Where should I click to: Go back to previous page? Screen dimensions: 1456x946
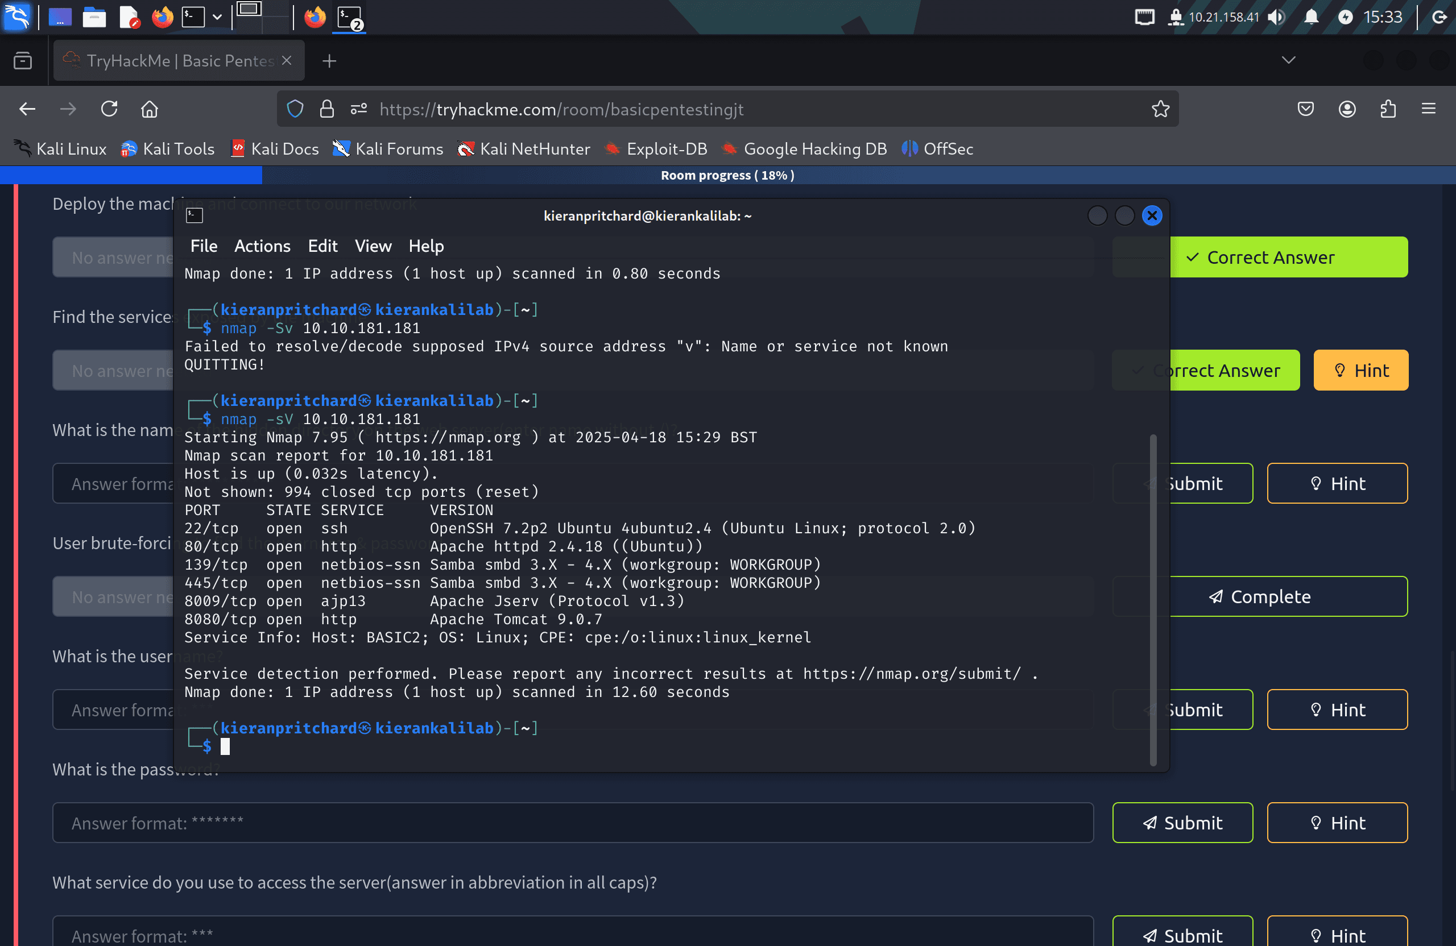(x=27, y=110)
